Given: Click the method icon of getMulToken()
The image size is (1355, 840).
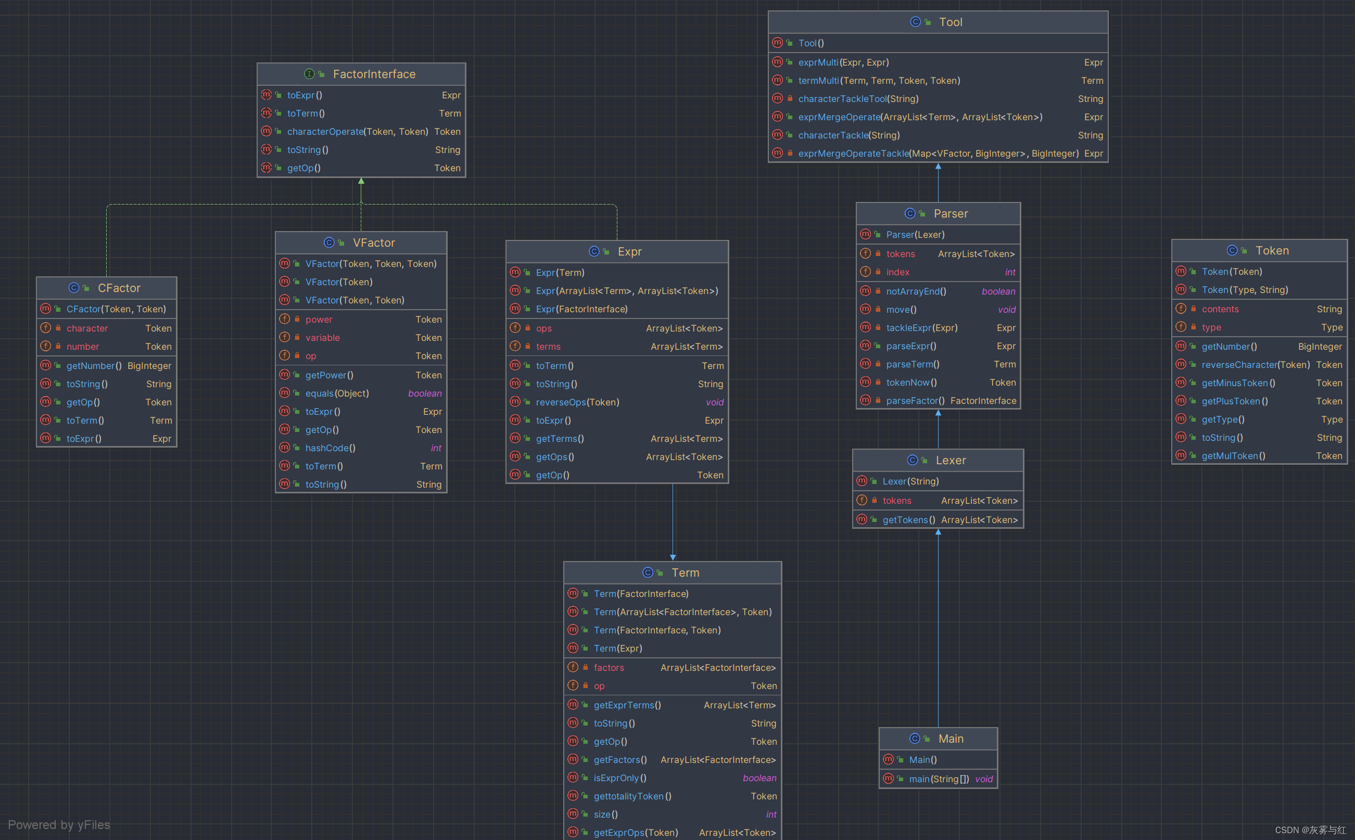Looking at the screenshot, I should 1181,455.
